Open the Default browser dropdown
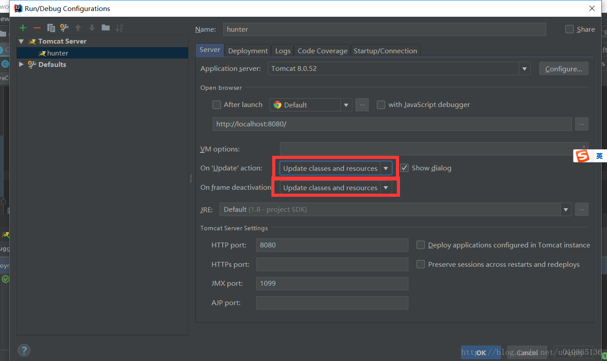607x361 pixels. click(311, 105)
